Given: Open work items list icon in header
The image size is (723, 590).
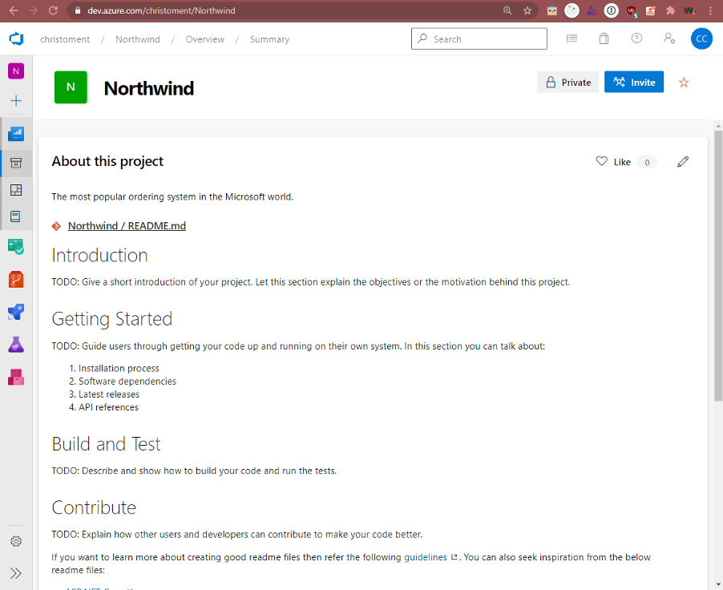Looking at the screenshot, I should tap(572, 38).
